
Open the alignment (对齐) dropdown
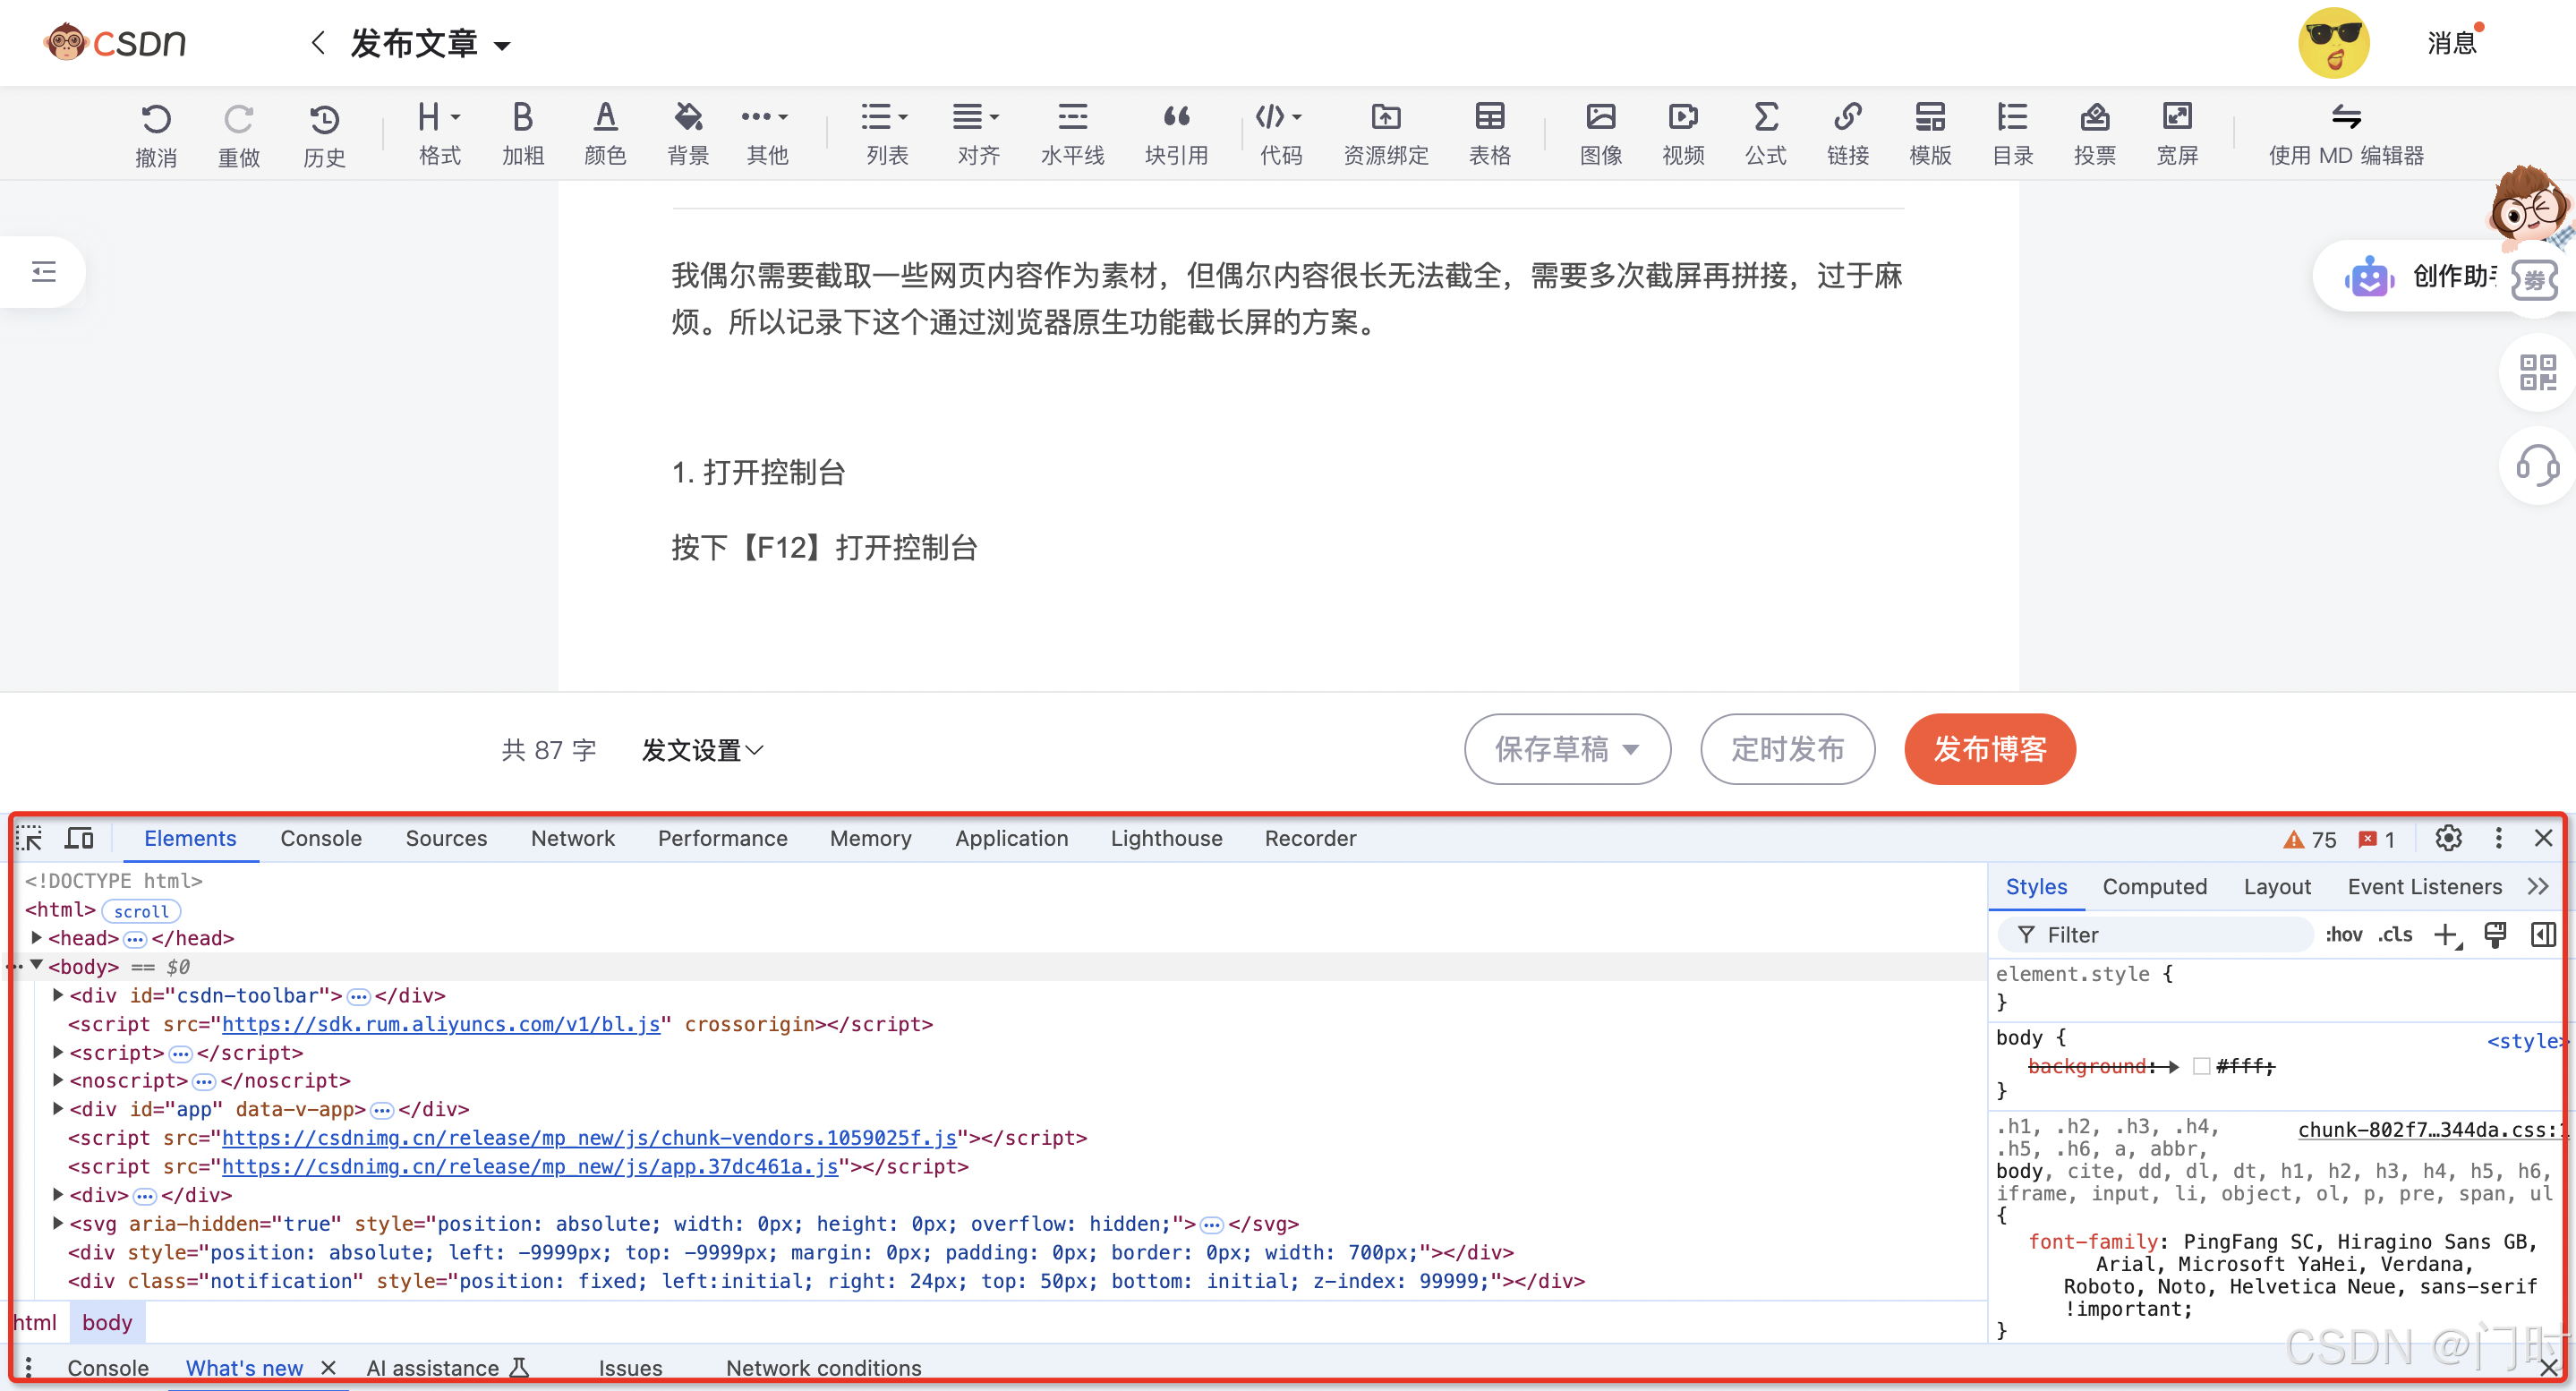pyautogui.click(x=977, y=133)
